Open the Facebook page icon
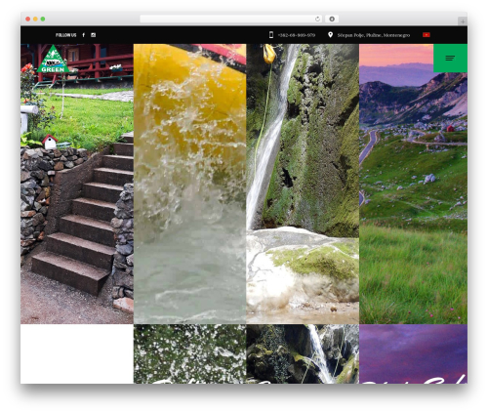 83,35
